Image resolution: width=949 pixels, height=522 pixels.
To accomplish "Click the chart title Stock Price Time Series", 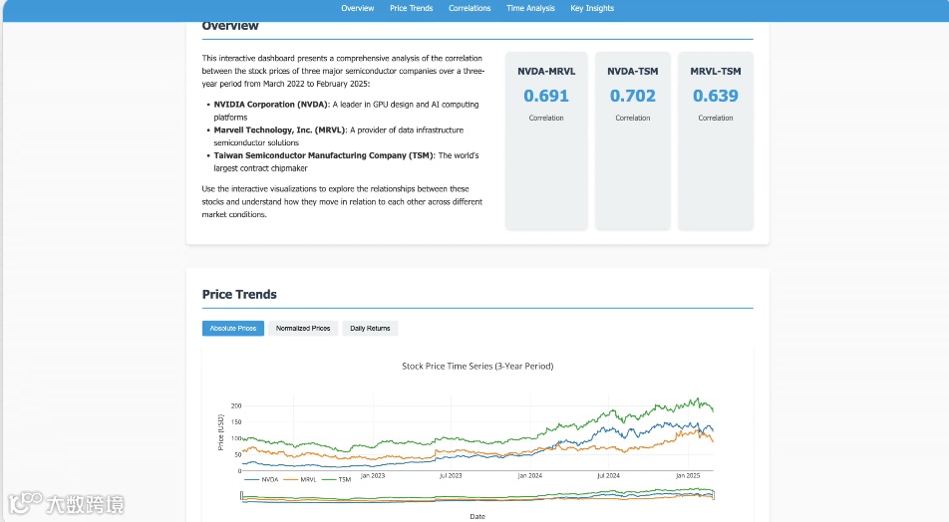I will point(477,366).
